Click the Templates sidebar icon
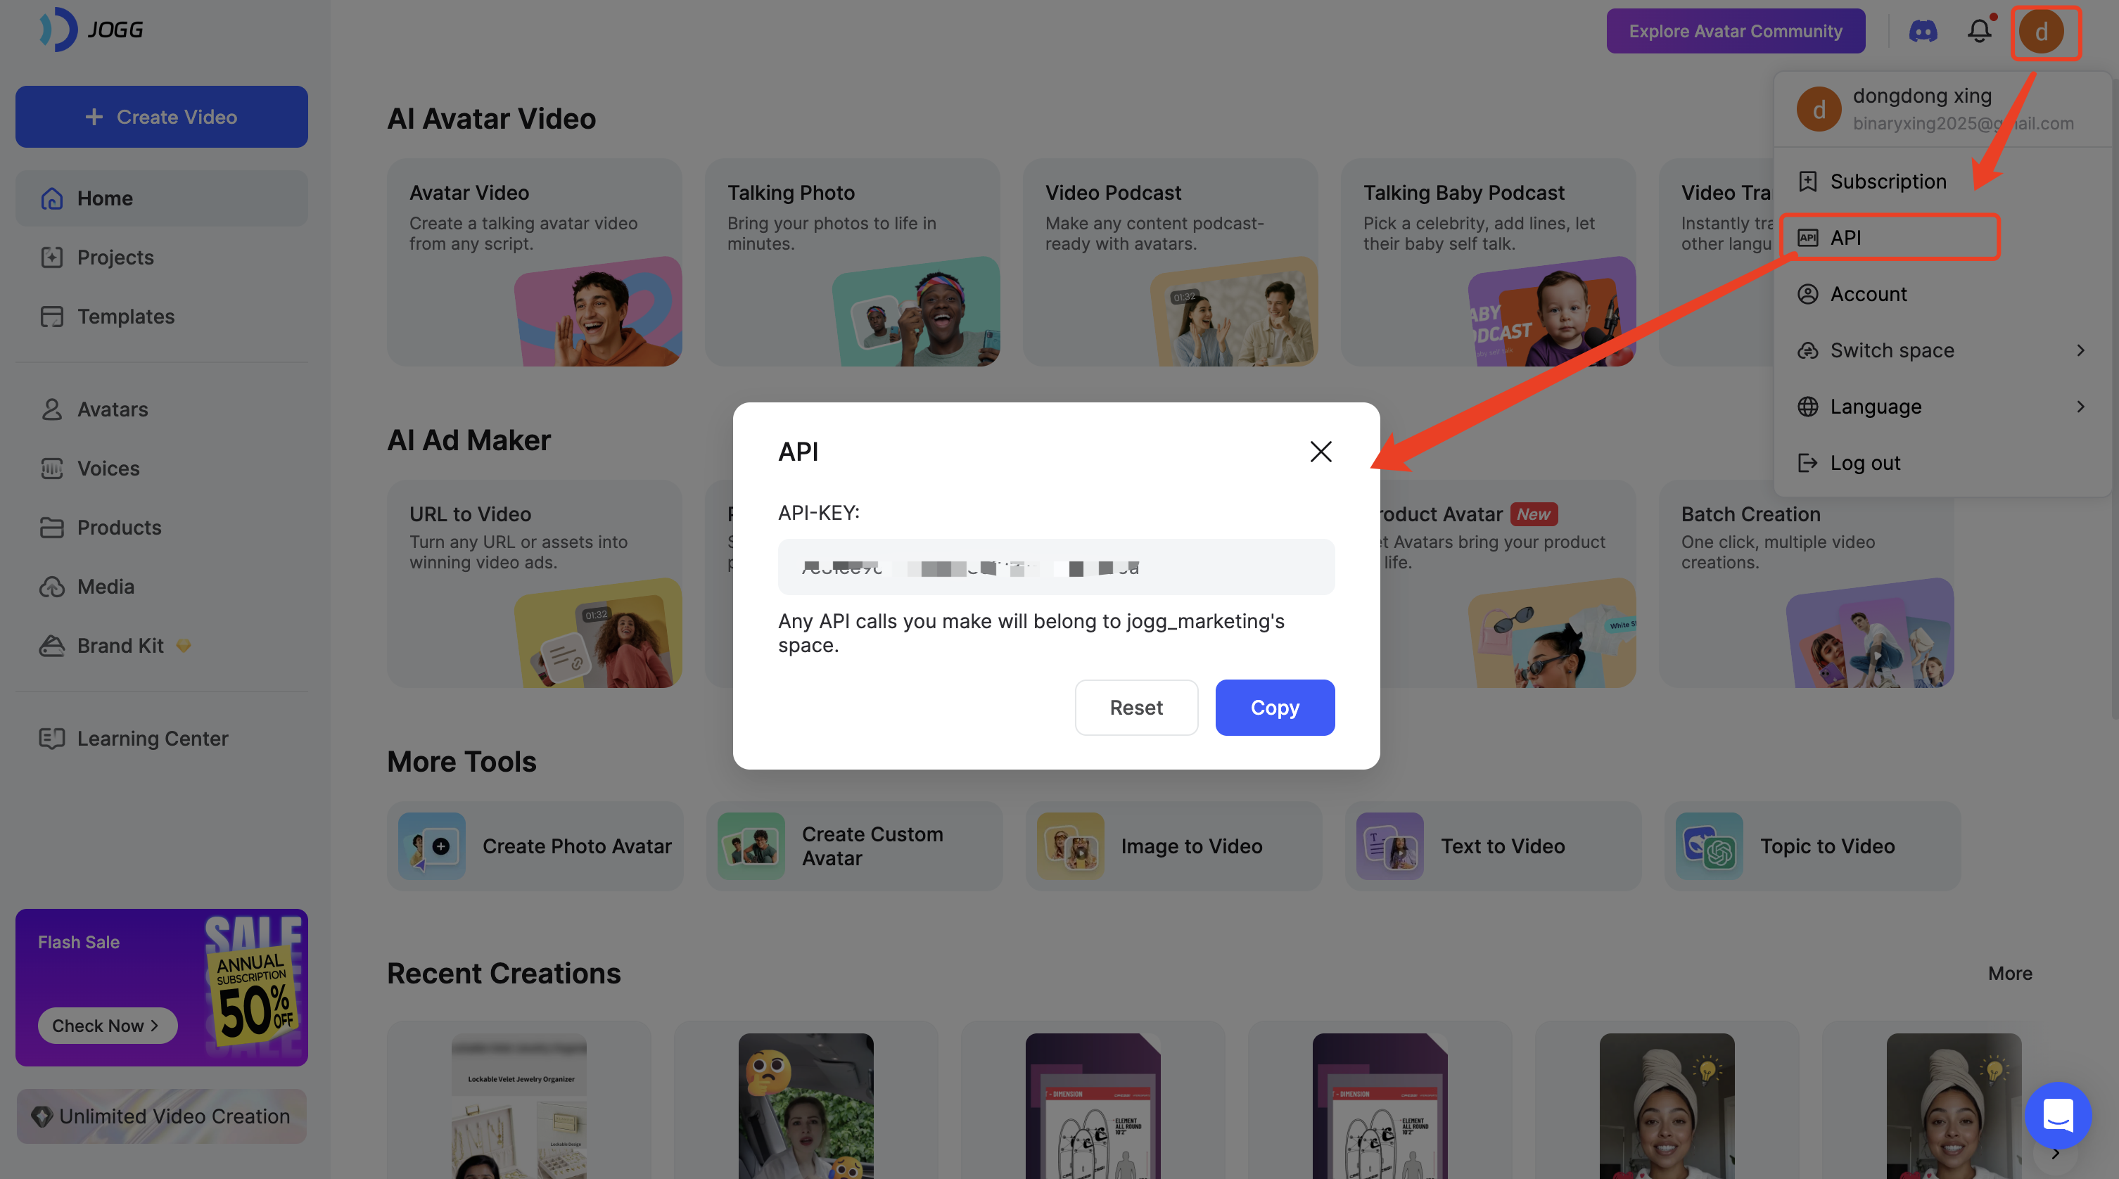This screenshot has height=1179, width=2119. point(52,317)
